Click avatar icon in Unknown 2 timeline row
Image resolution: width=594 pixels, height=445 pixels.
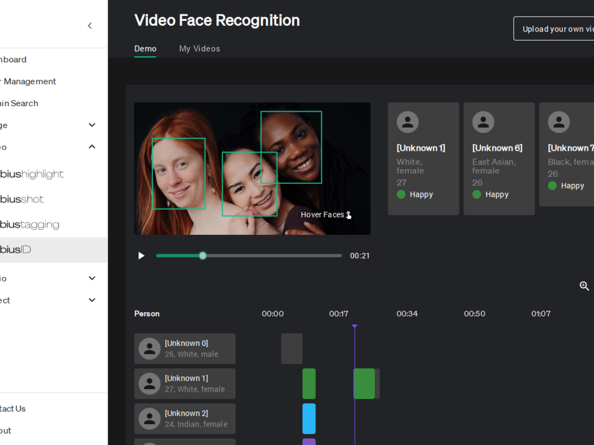149,419
